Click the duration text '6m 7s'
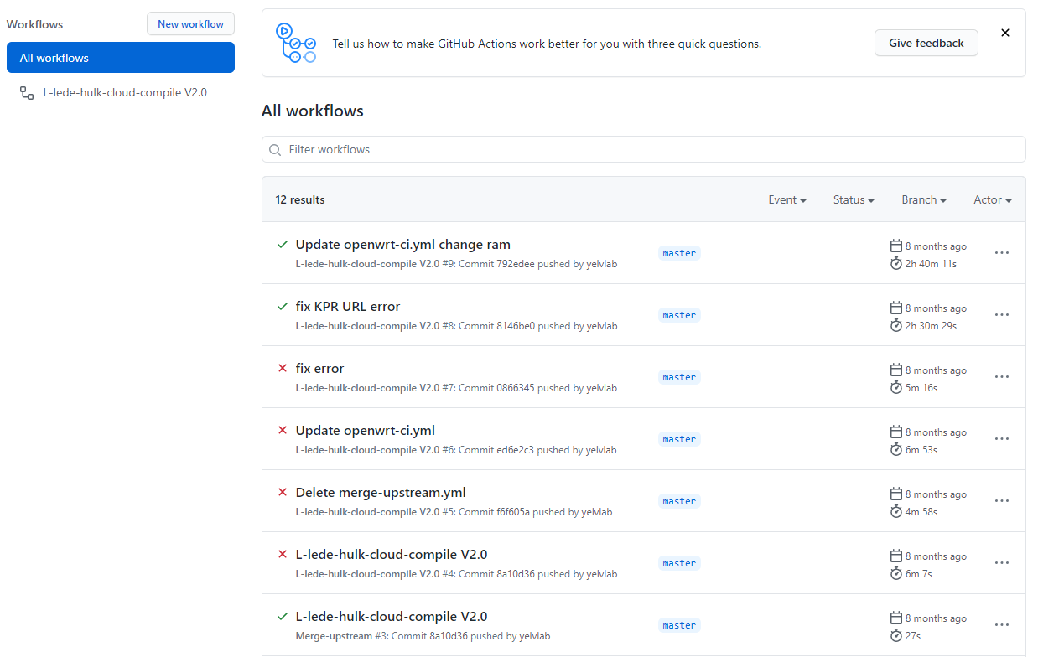 919,574
